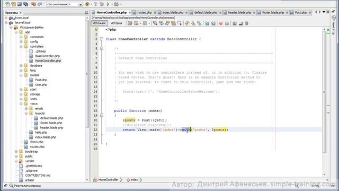Viewport: 339px width, 191px height.
Task: Click the light bulb hint on line 1
Action: tap(96, 30)
